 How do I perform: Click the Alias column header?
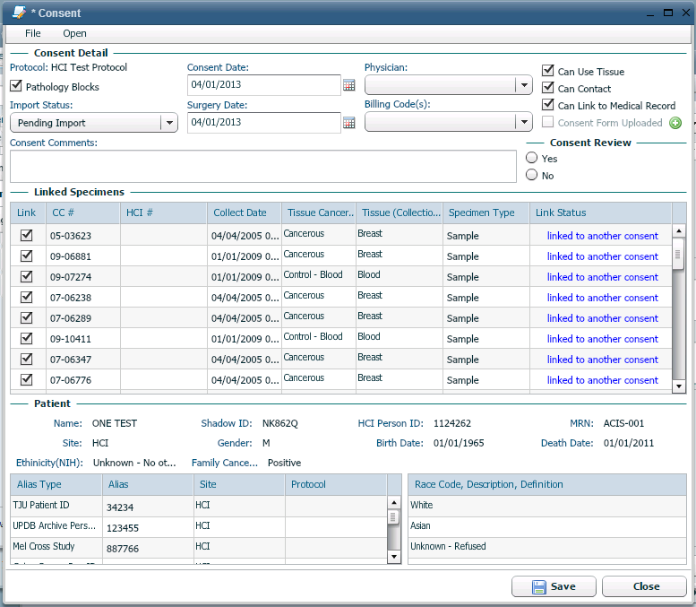(148, 484)
